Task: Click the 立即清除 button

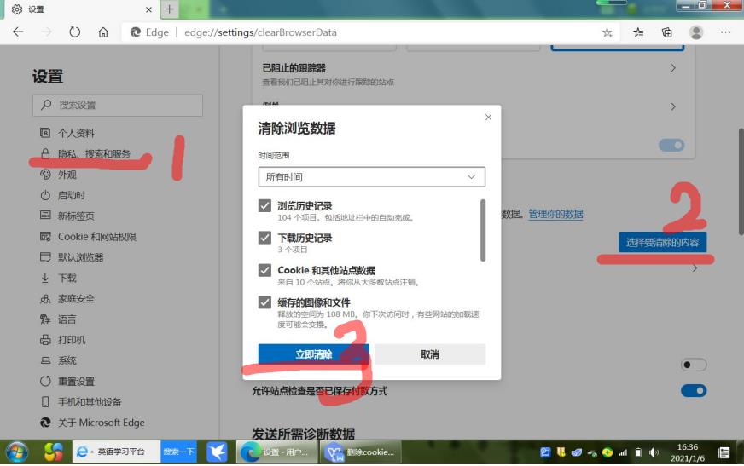Action: point(313,354)
